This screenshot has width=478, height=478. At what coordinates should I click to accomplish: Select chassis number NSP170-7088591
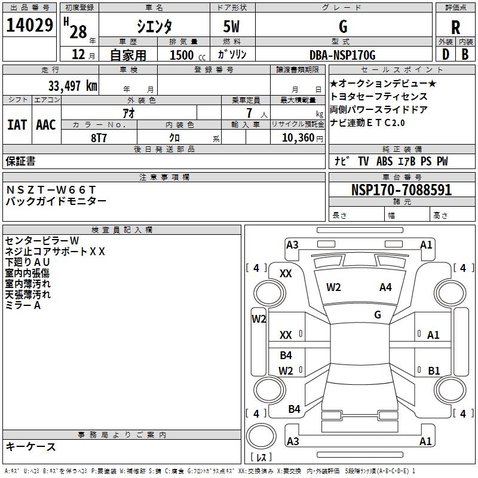(402, 190)
